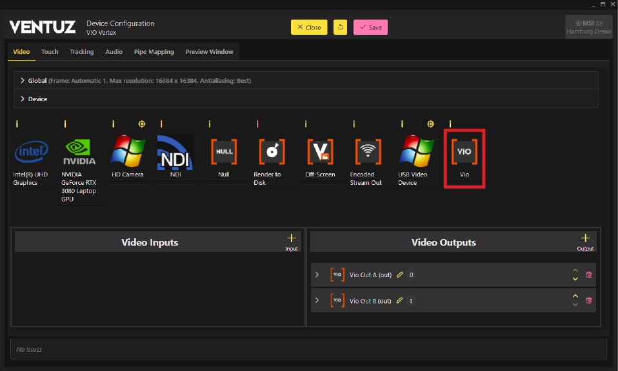618x371 pixels.
Task: Click the NDI device icon
Action: pyautogui.click(x=175, y=152)
